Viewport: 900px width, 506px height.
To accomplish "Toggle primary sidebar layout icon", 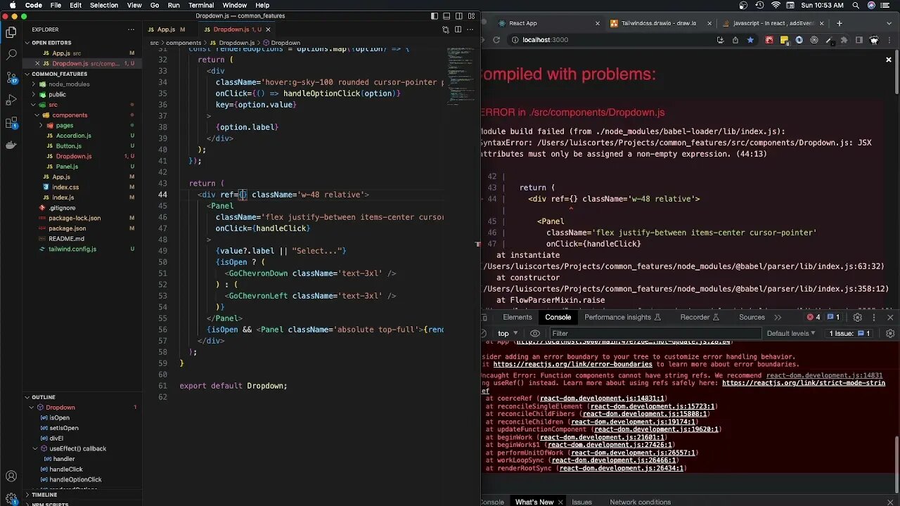I will [435, 15].
